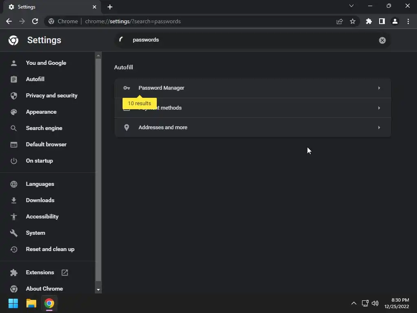Screen dimensions: 417x313
Task: Open File Explorer from the taskbar
Action: (x=31, y=303)
